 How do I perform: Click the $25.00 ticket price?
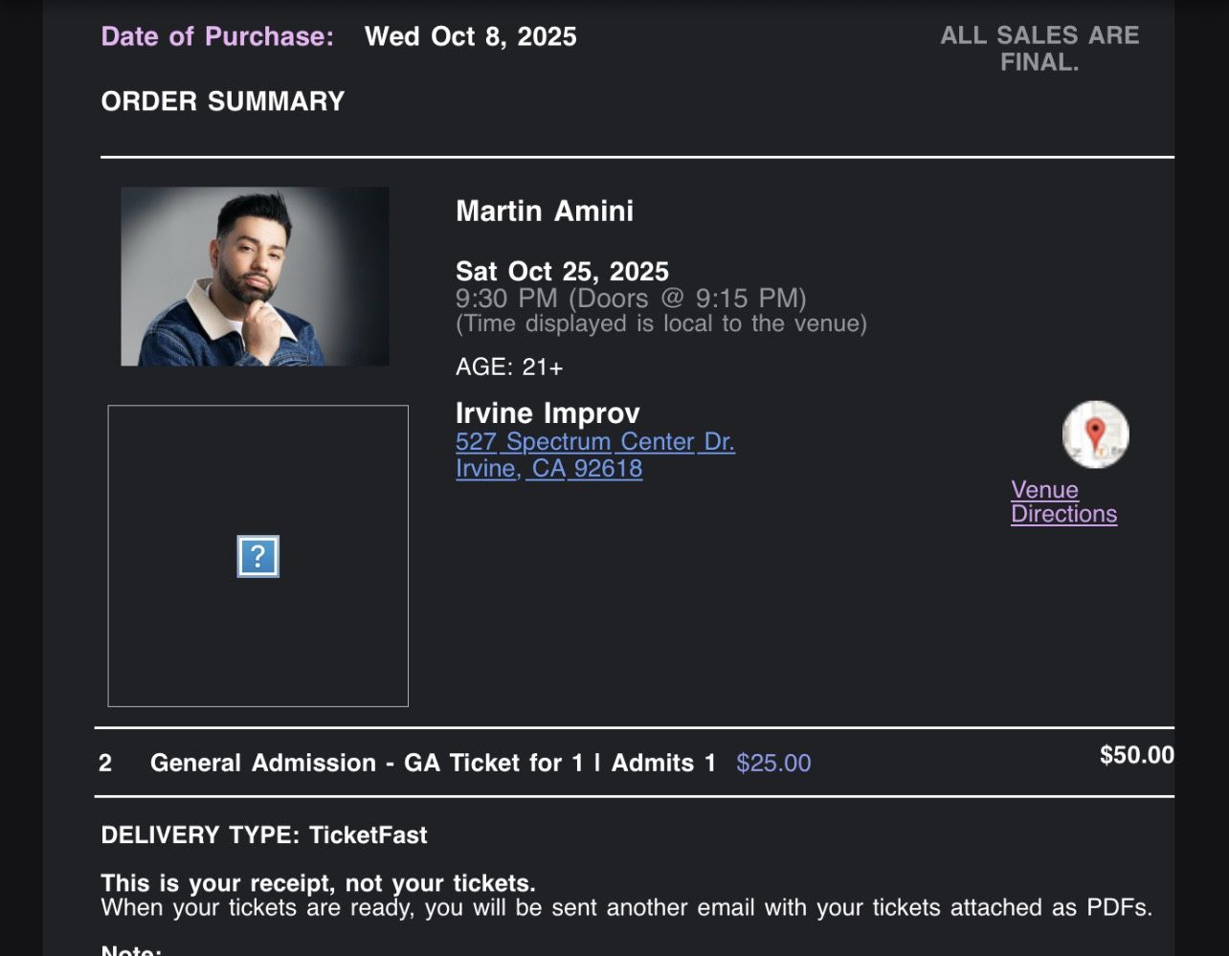tap(772, 763)
